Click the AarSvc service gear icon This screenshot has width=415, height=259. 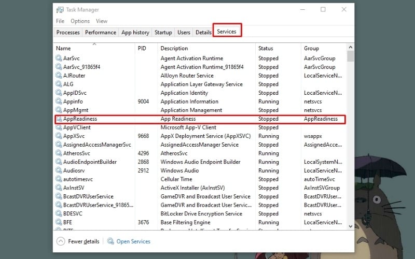tap(59, 59)
